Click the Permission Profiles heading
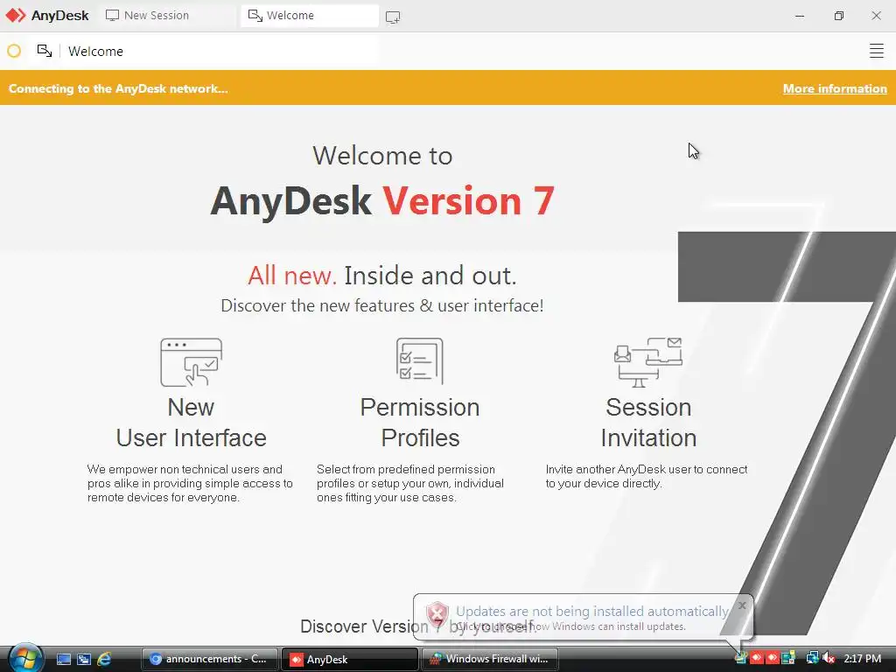896x672 pixels. pyautogui.click(x=420, y=423)
